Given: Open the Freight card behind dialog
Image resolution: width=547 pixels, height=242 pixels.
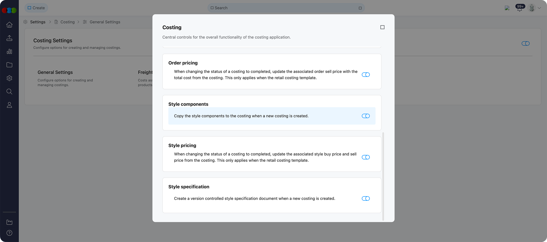Looking at the screenshot, I should tap(145, 78).
